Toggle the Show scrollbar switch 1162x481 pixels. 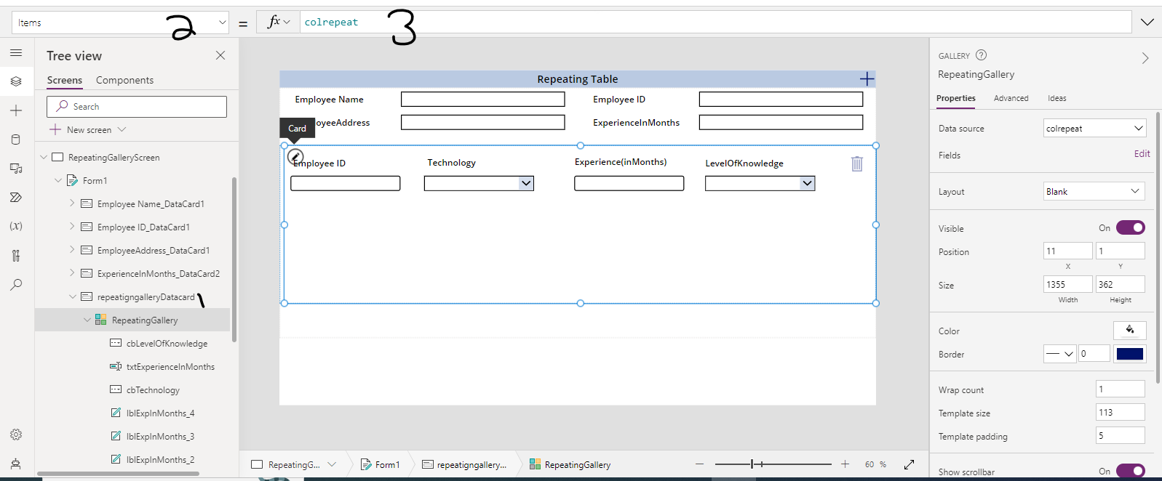pyautogui.click(x=1130, y=471)
